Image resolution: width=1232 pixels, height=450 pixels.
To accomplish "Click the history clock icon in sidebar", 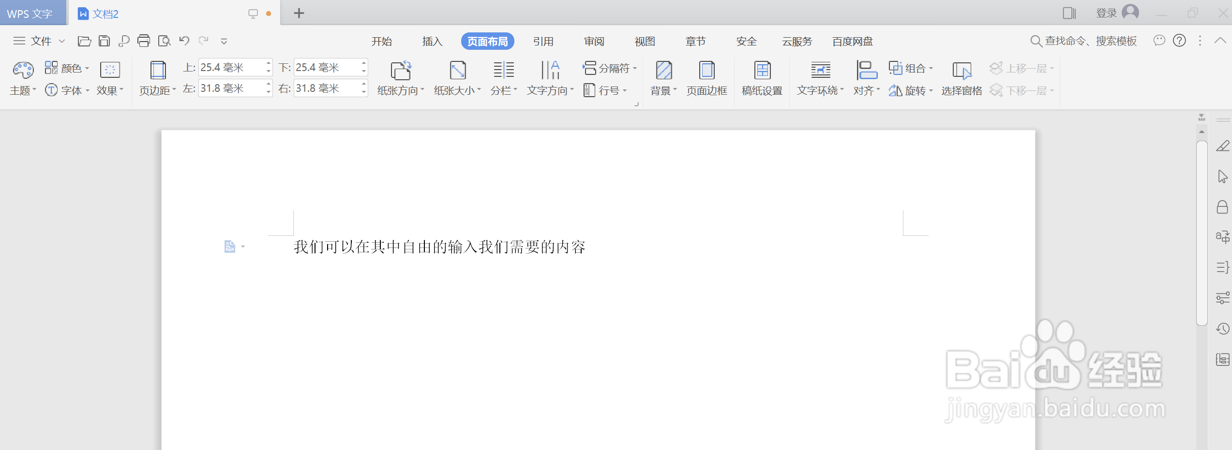I will coord(1223,329).
